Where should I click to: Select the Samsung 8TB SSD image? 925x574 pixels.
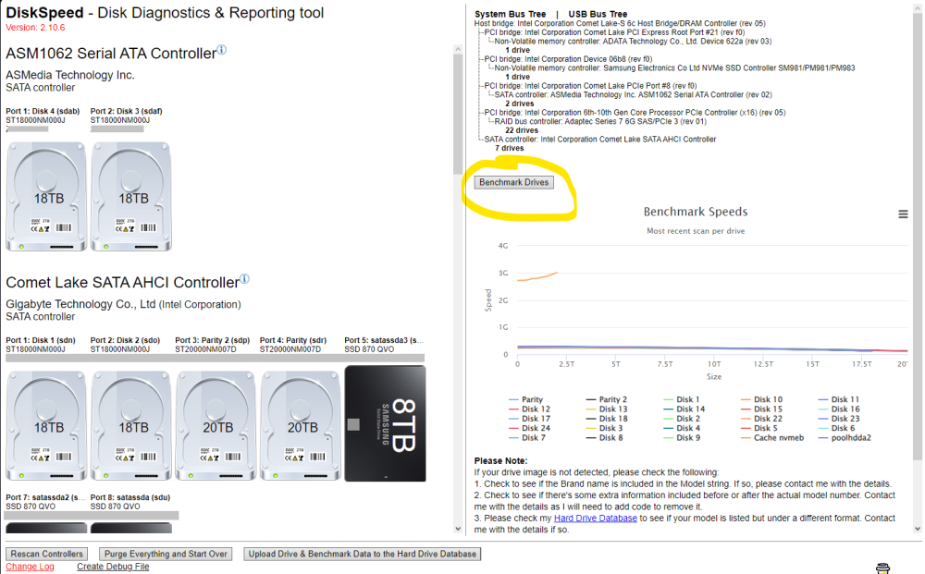385,423
